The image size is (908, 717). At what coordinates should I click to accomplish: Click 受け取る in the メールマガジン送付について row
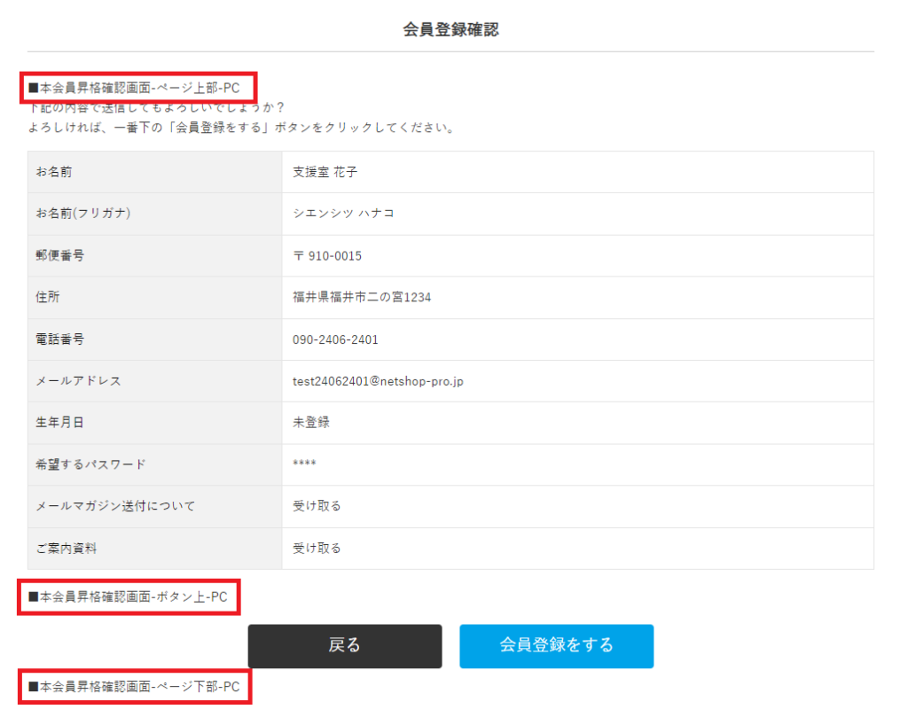click(x=317, y=506)
